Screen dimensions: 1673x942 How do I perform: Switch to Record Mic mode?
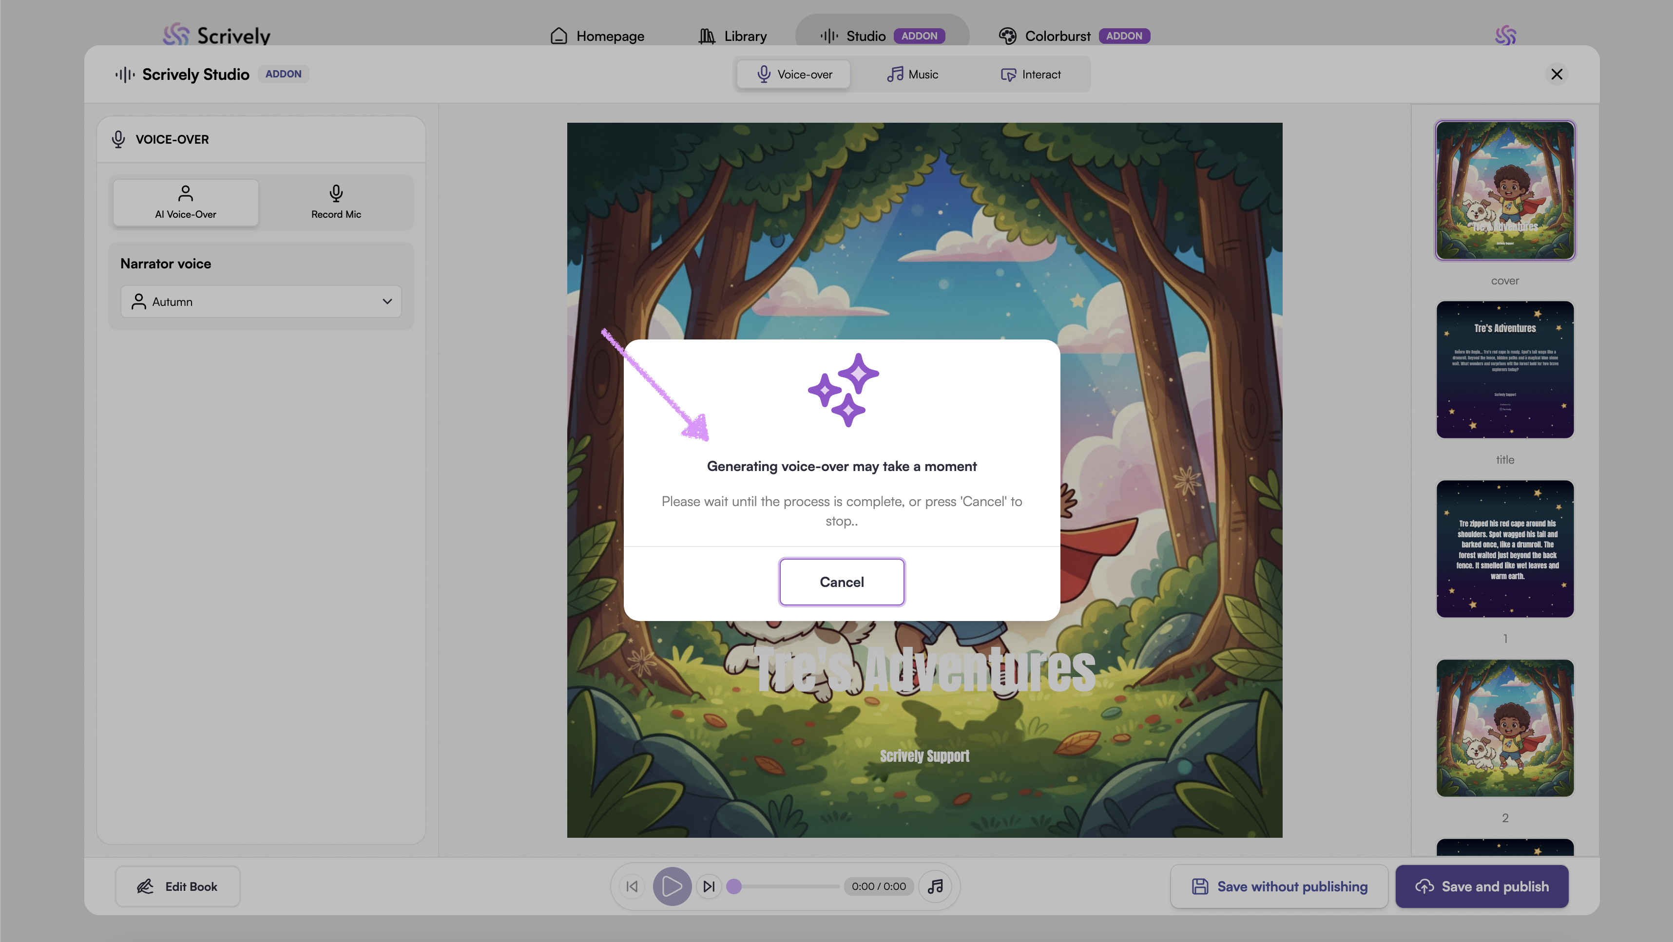(336, 203)
